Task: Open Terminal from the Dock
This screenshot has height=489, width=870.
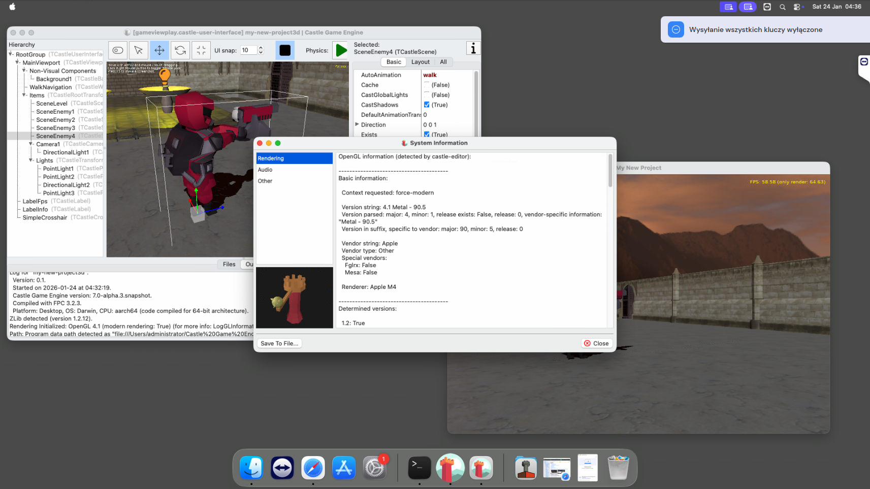Action: (420, 467)
